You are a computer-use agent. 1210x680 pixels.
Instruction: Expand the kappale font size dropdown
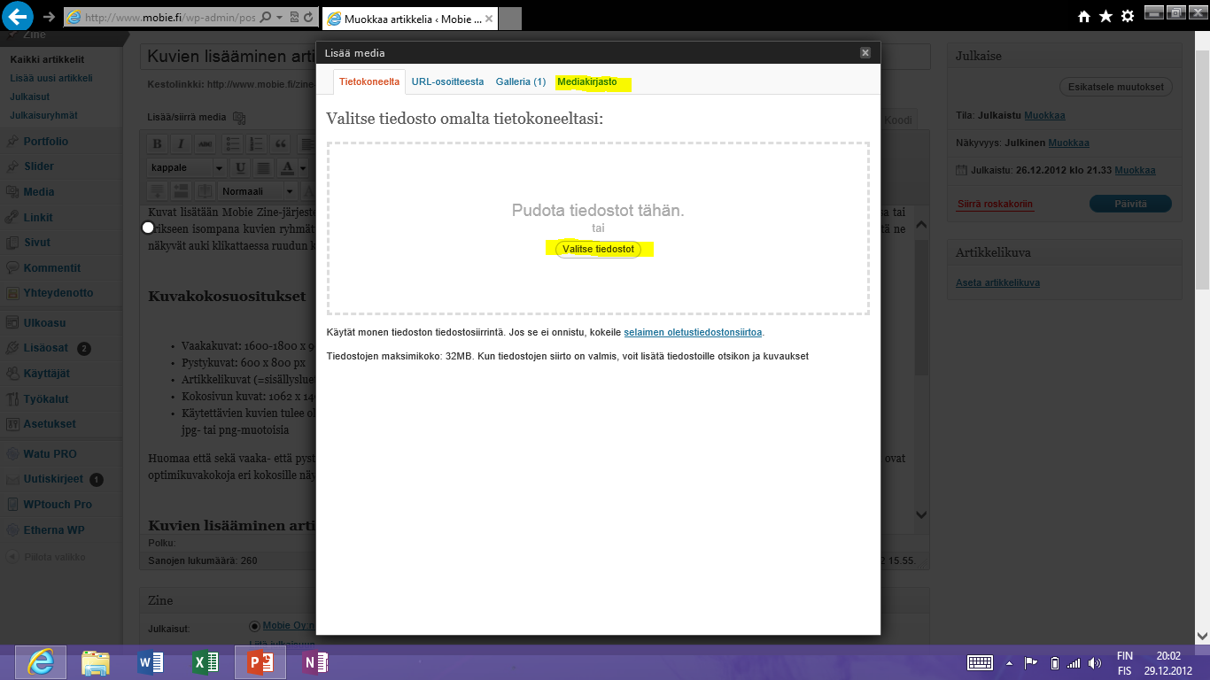click(219, 168)
